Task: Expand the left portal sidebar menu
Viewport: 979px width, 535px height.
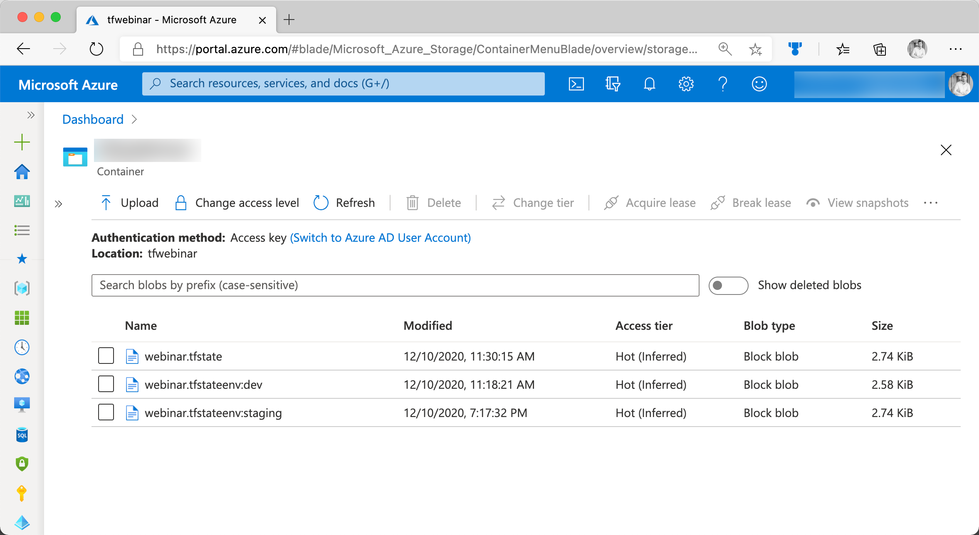Action: (x=31, y=115)
